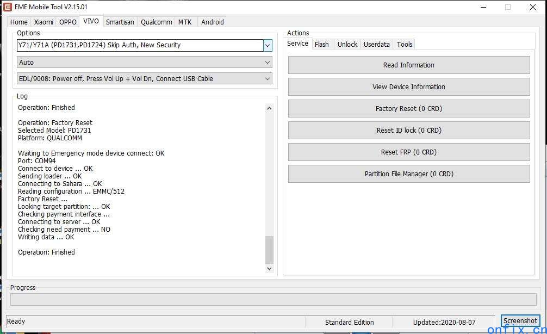Click the log scrollbar thumb

coord(269,250)
